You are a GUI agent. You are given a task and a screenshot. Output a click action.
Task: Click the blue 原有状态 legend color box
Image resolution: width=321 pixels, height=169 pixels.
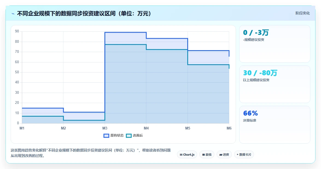tap(106, 136)
